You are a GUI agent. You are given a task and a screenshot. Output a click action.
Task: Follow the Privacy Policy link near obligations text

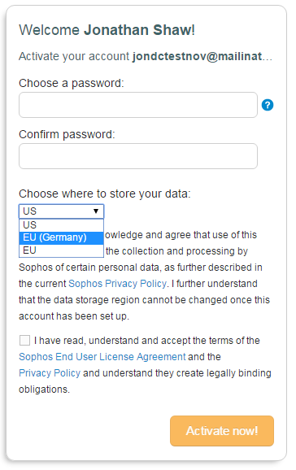pyautogui.click(x=50, y=373)
